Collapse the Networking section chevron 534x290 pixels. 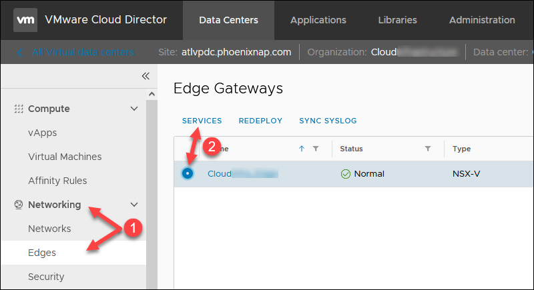(134, 205)
